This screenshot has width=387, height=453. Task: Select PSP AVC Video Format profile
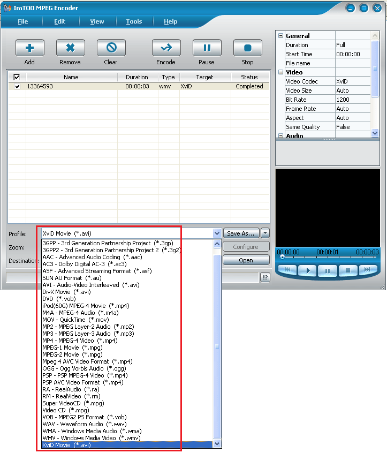coord(127,382)
